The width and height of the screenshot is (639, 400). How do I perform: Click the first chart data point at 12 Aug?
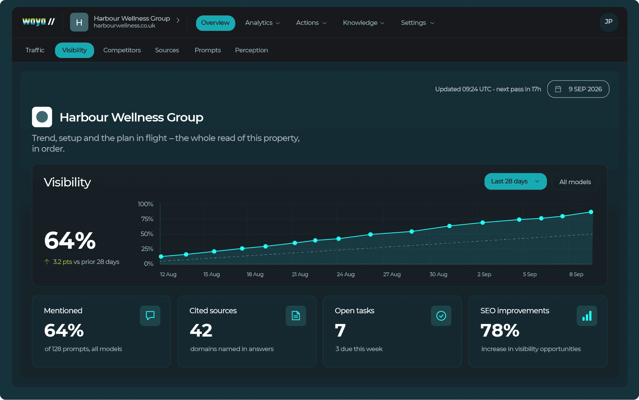161,256
